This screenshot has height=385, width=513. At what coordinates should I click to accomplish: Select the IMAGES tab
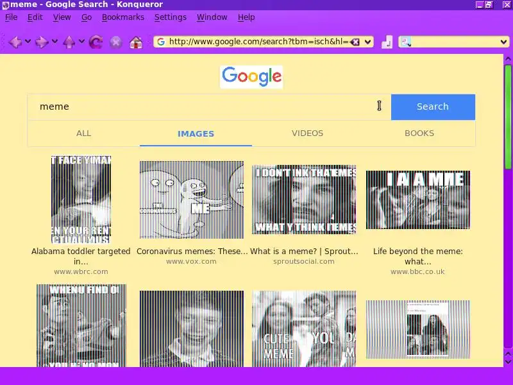196,133
